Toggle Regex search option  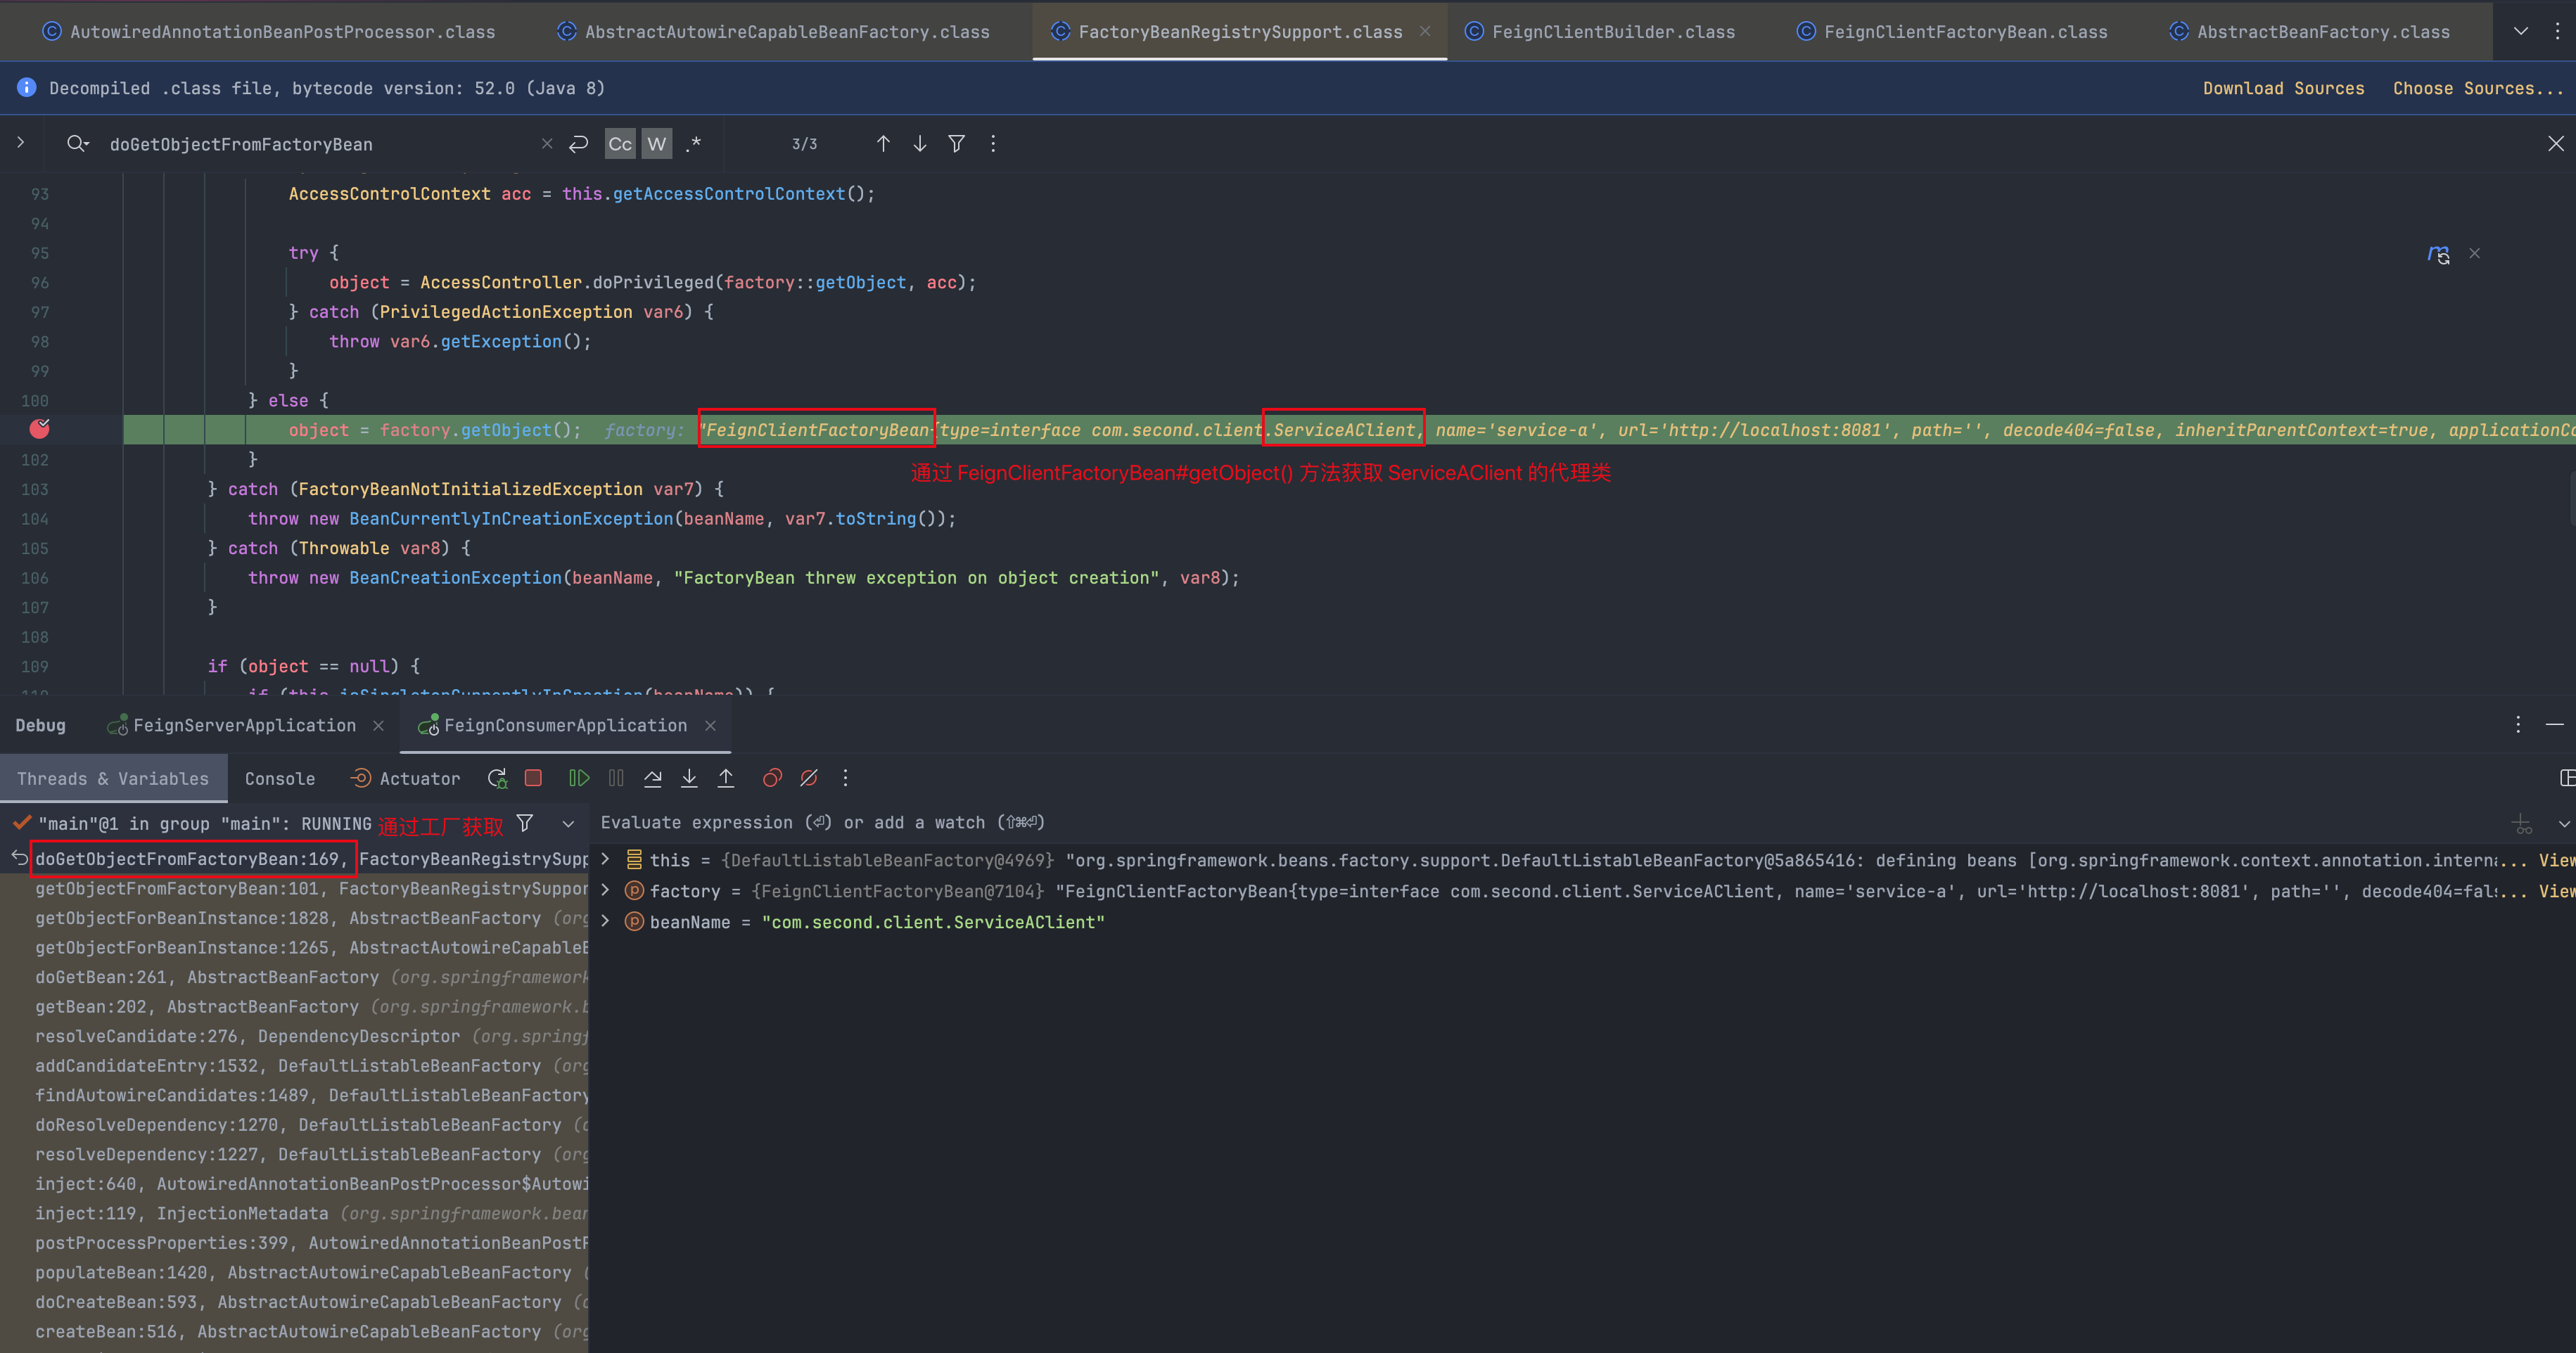pos(693,144)
